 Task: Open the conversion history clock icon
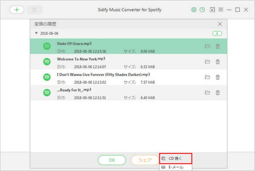coord(202,10)
